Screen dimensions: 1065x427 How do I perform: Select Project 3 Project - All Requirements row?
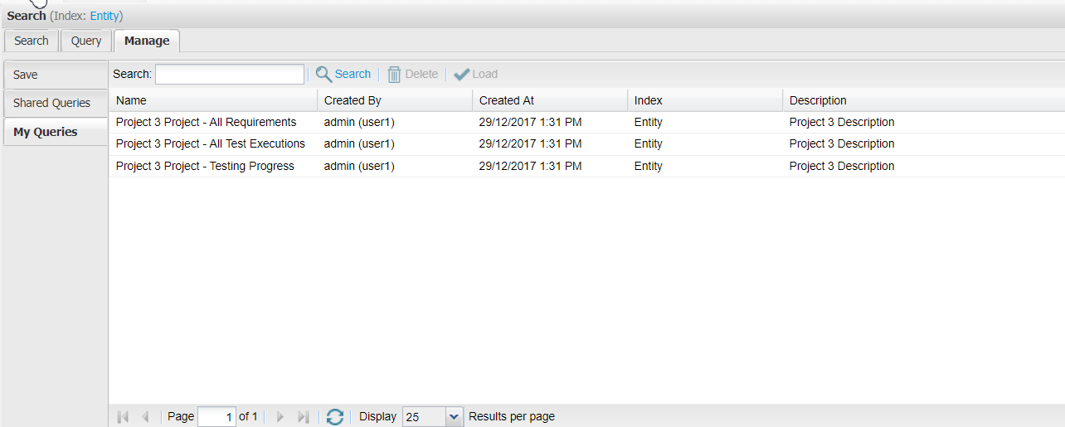tap(206, 122)
